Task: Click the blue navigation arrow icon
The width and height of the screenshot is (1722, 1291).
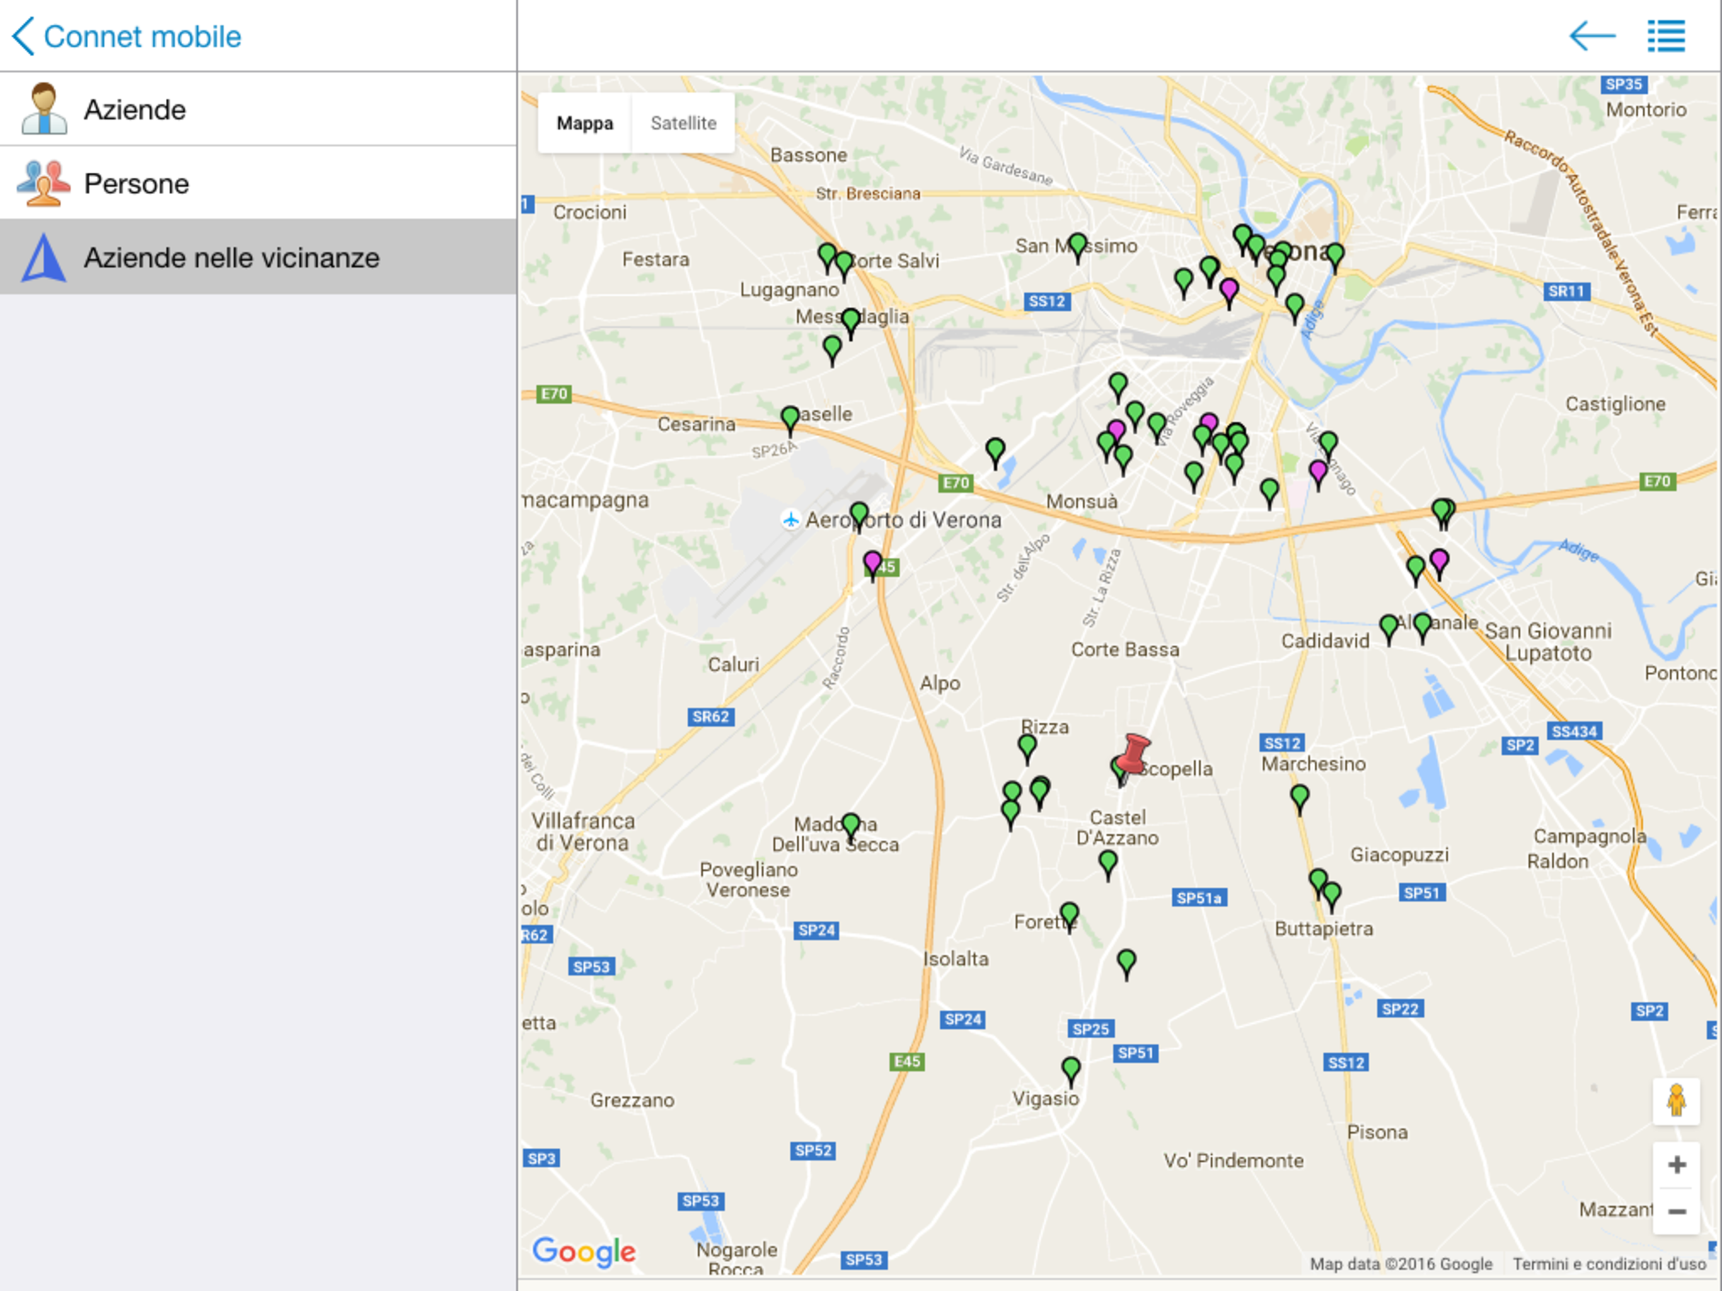Action: (x=43, y=258)
